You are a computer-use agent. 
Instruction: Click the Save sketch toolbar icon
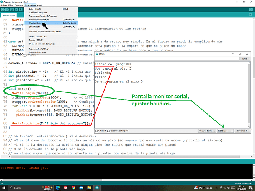21,10
